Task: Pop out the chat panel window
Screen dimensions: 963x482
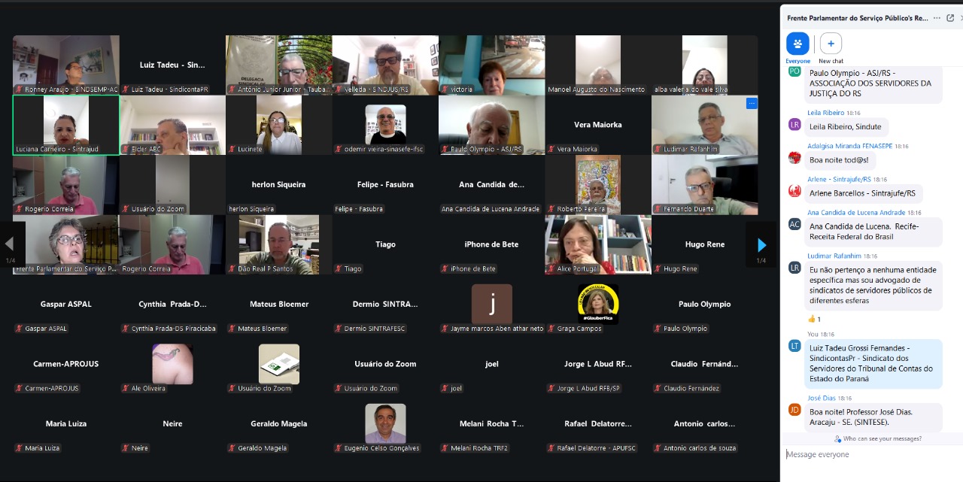Action: pos(950,17)
